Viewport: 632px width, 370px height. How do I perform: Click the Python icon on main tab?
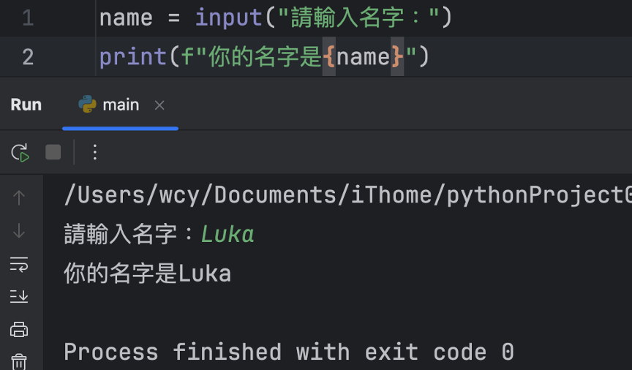(88, 105)
